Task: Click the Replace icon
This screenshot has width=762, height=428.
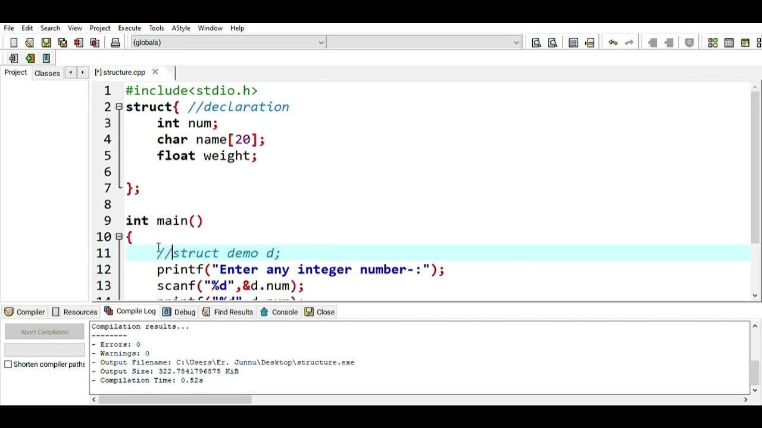Action: (x=552, y=43)
